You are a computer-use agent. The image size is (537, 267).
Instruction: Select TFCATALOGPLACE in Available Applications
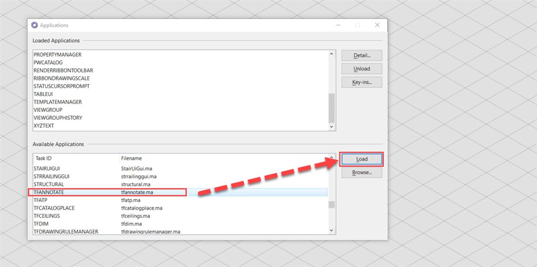(180, 208)
